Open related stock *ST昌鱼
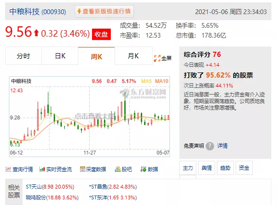This screenshot has width=277, height=205. click(113, 187)
